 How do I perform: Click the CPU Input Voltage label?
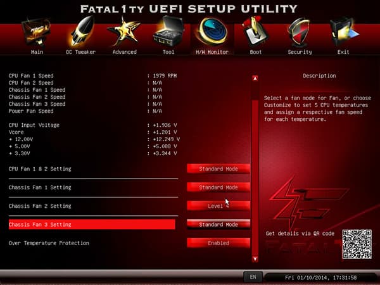pos(34,125)
